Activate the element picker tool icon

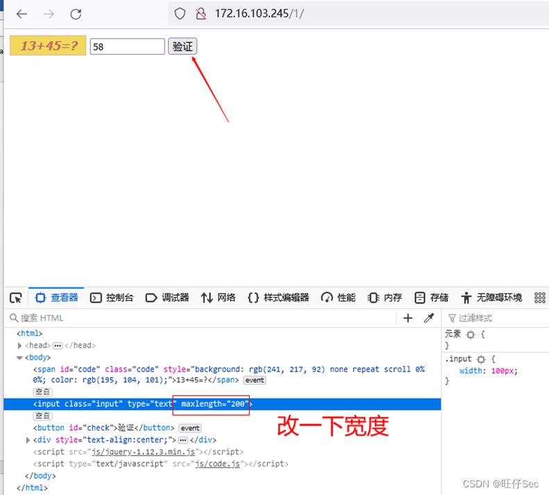click(x=16, y=298)
